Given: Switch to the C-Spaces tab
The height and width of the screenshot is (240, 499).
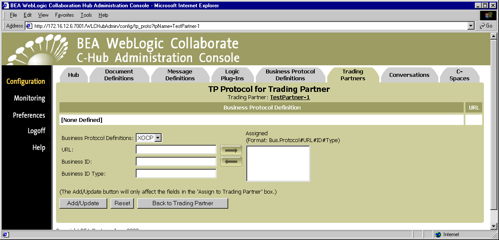Looking at the screenshot, I should [459, 75].
